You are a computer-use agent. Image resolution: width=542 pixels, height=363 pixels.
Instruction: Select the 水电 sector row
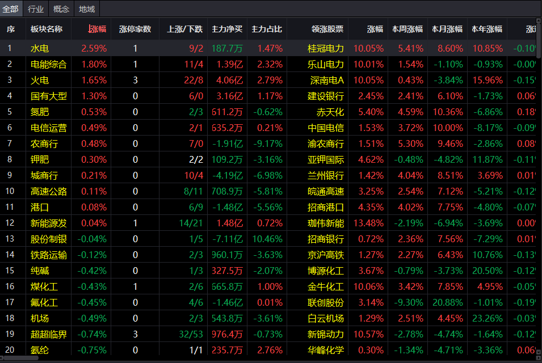tap(268, 48)
